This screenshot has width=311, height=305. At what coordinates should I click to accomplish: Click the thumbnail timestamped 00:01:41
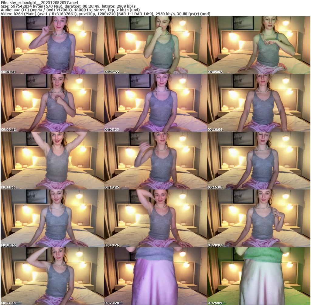coord(52,45)
